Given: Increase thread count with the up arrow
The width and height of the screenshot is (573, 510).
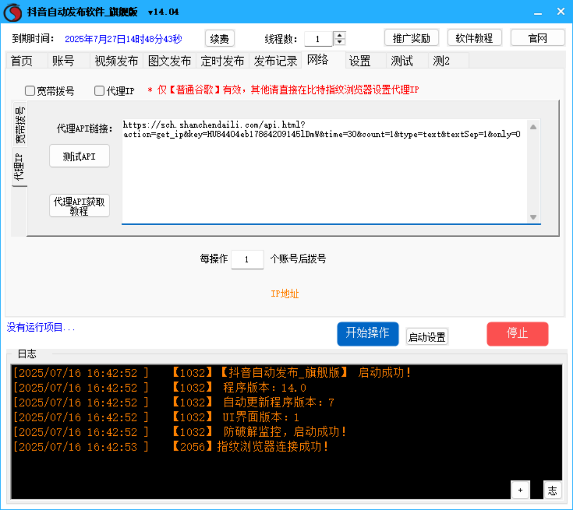Looking at the screenshot, I should (x=340, y=35).
